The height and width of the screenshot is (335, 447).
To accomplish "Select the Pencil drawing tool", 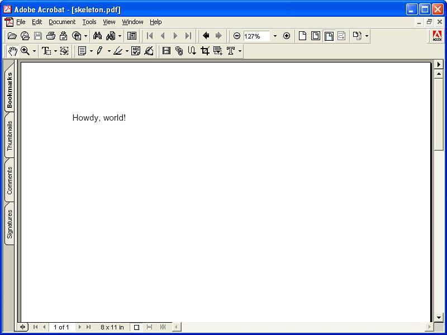I will tap(100, 51).
